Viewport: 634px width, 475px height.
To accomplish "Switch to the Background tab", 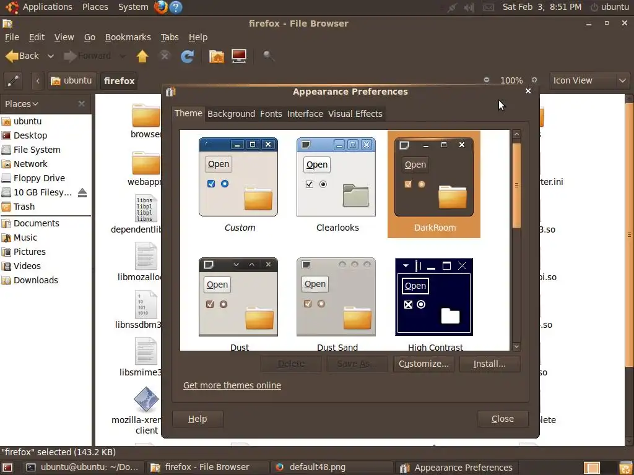I will coord(231,114).
